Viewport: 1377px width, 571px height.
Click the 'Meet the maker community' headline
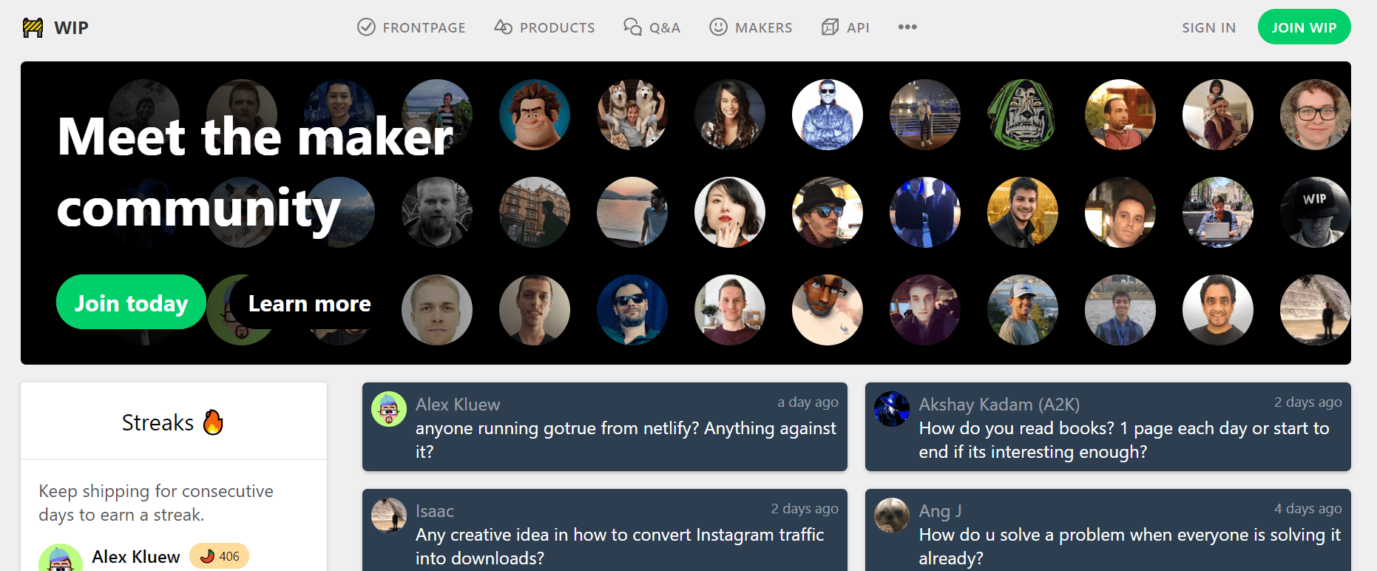click(255, 172)
